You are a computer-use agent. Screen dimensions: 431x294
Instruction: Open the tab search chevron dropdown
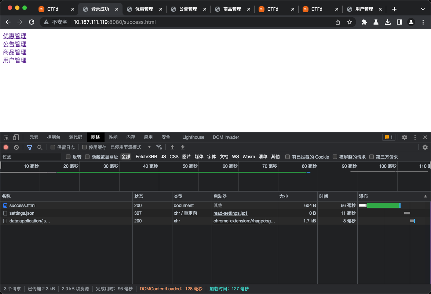click(x=423, y=9)
